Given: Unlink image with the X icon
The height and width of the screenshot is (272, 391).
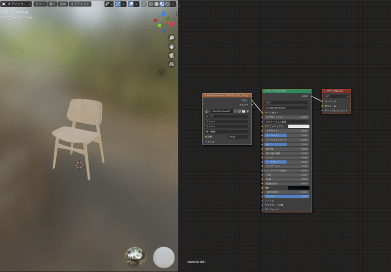Looking at the screenshot, I should coord(248,111).
